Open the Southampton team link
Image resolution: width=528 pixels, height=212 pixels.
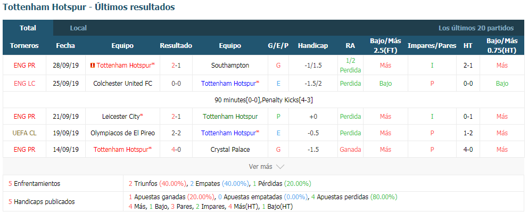pyautogui.click(x=230, y=66)
